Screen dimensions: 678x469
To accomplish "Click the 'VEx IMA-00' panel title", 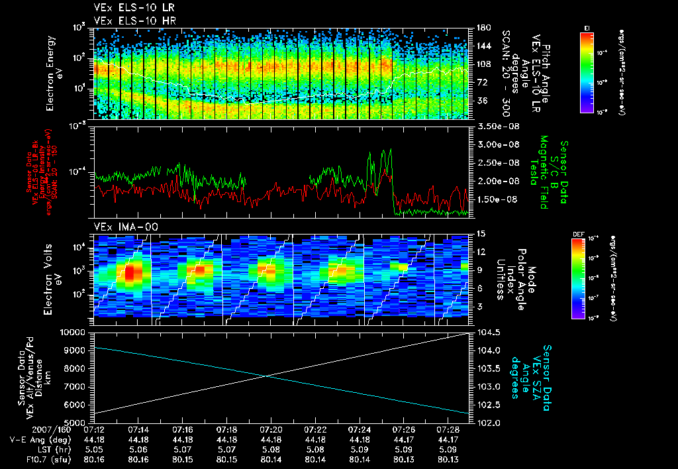I will coord(126,227).
